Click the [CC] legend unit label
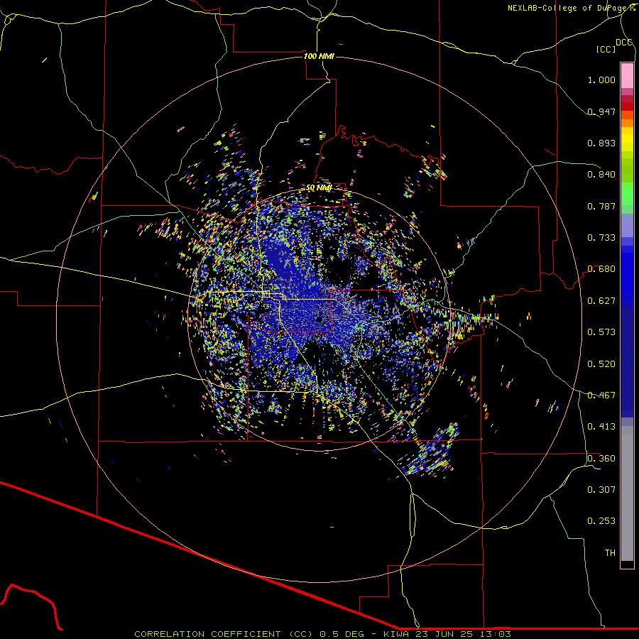Image resolution: width=639 pixels, height=639 pixels. [606, 49]
